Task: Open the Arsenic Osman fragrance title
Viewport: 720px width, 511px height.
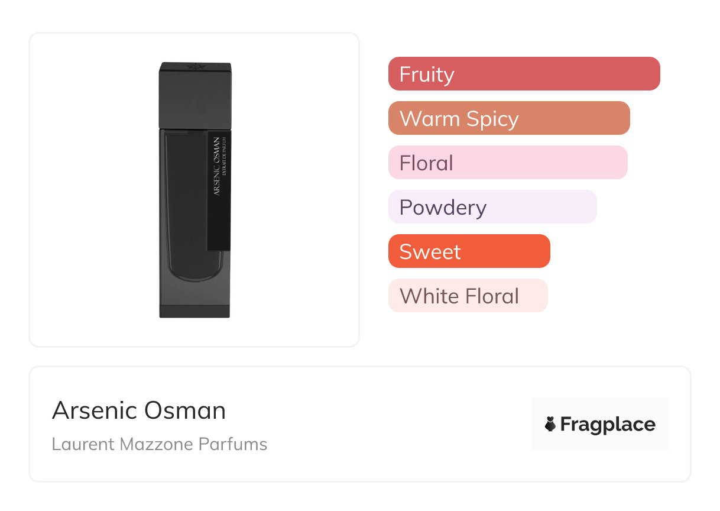Action: [x=139, y=410]
